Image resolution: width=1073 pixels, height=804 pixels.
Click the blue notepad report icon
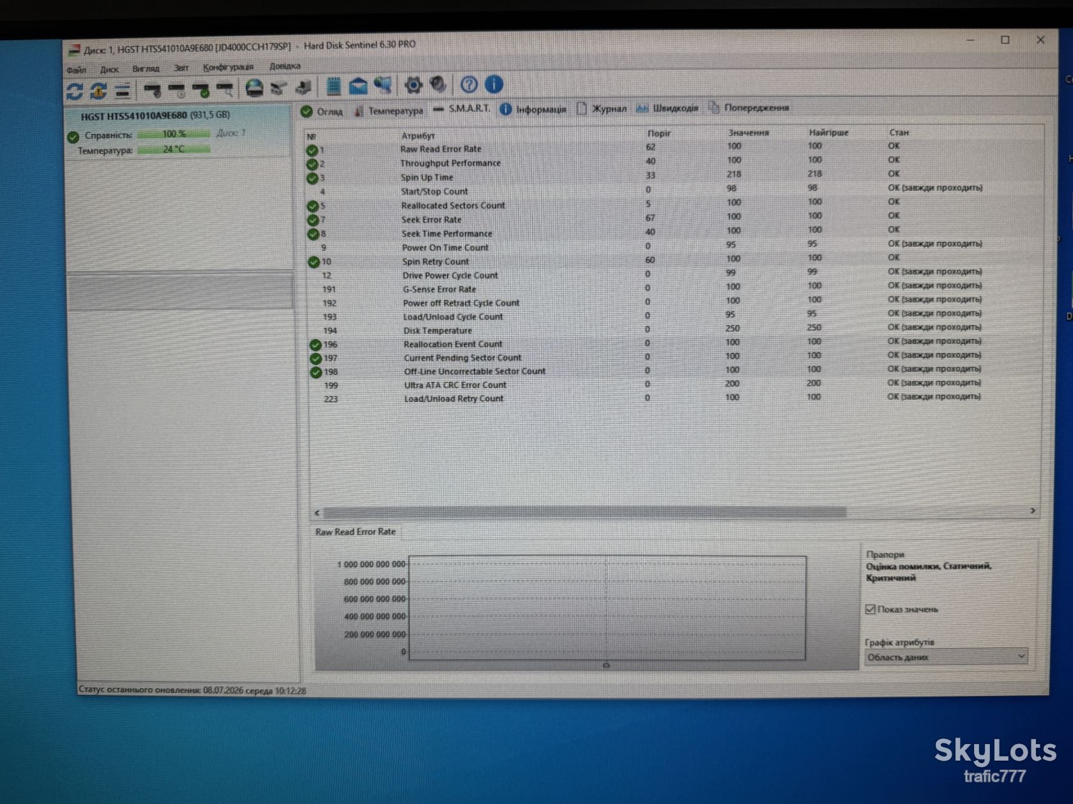pyautogui.click(x=333, y=86)
